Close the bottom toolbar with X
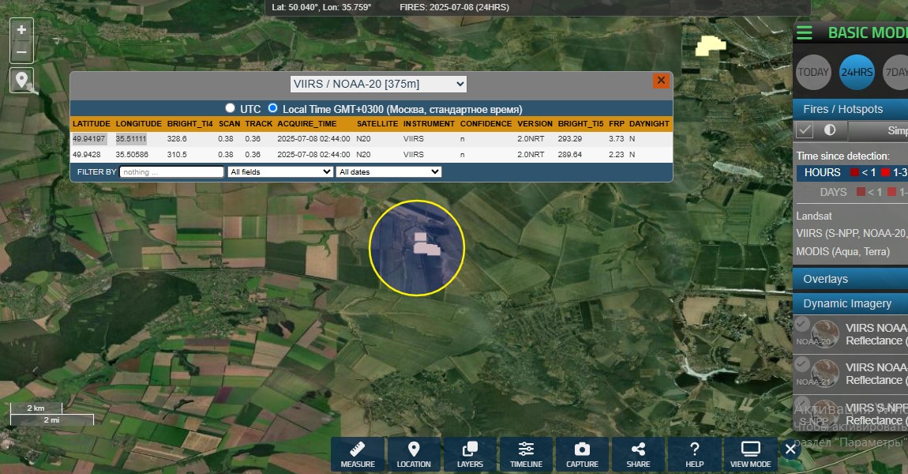This screenshot has height=474, width=908. (790, 449)
